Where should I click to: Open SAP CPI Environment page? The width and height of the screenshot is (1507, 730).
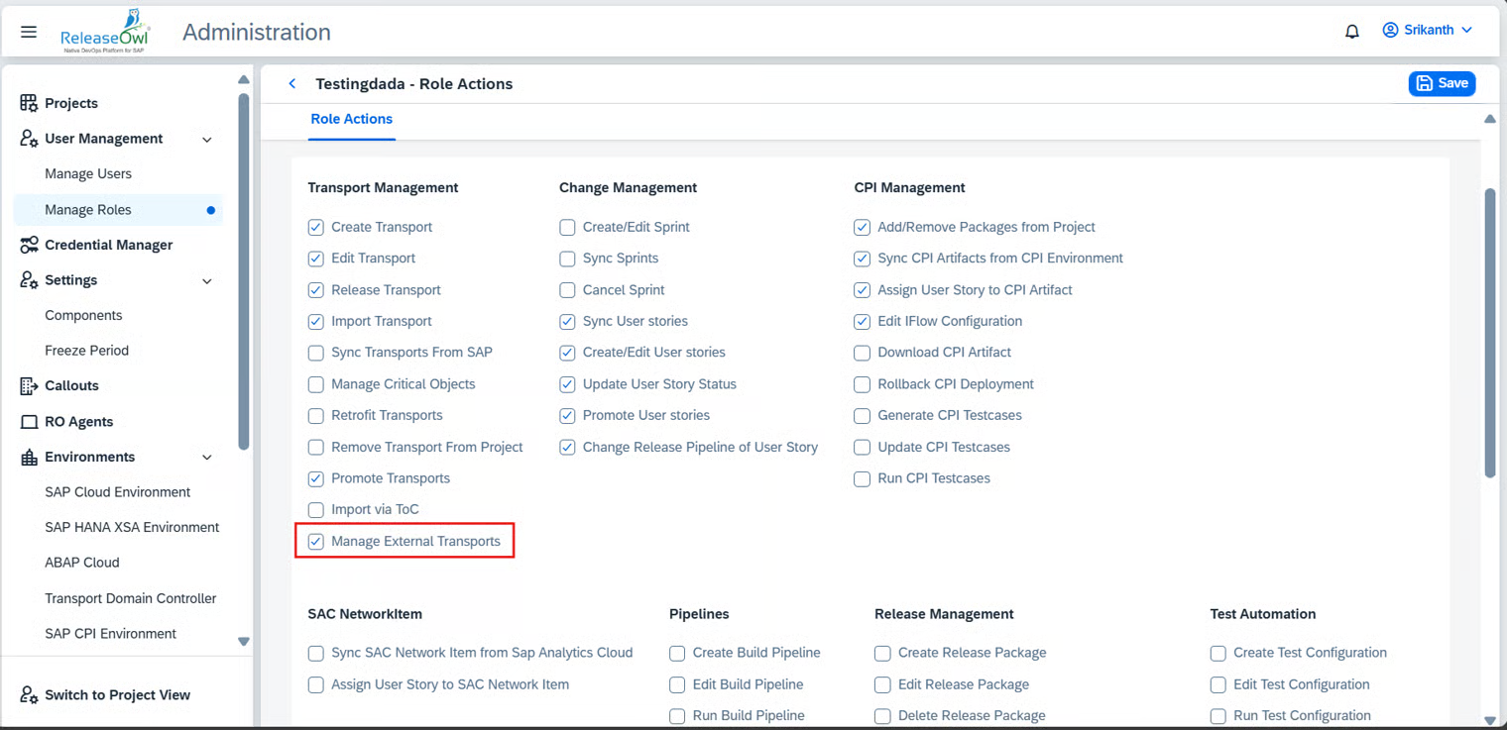(110, 634)
